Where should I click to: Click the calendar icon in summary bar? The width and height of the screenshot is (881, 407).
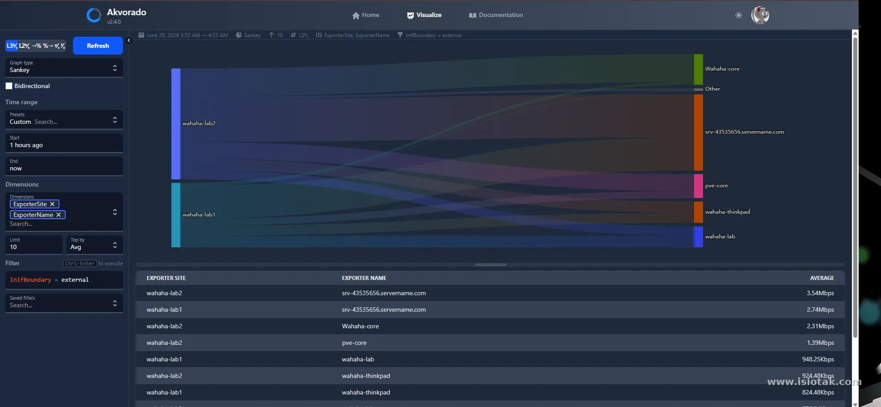[141, 35]
